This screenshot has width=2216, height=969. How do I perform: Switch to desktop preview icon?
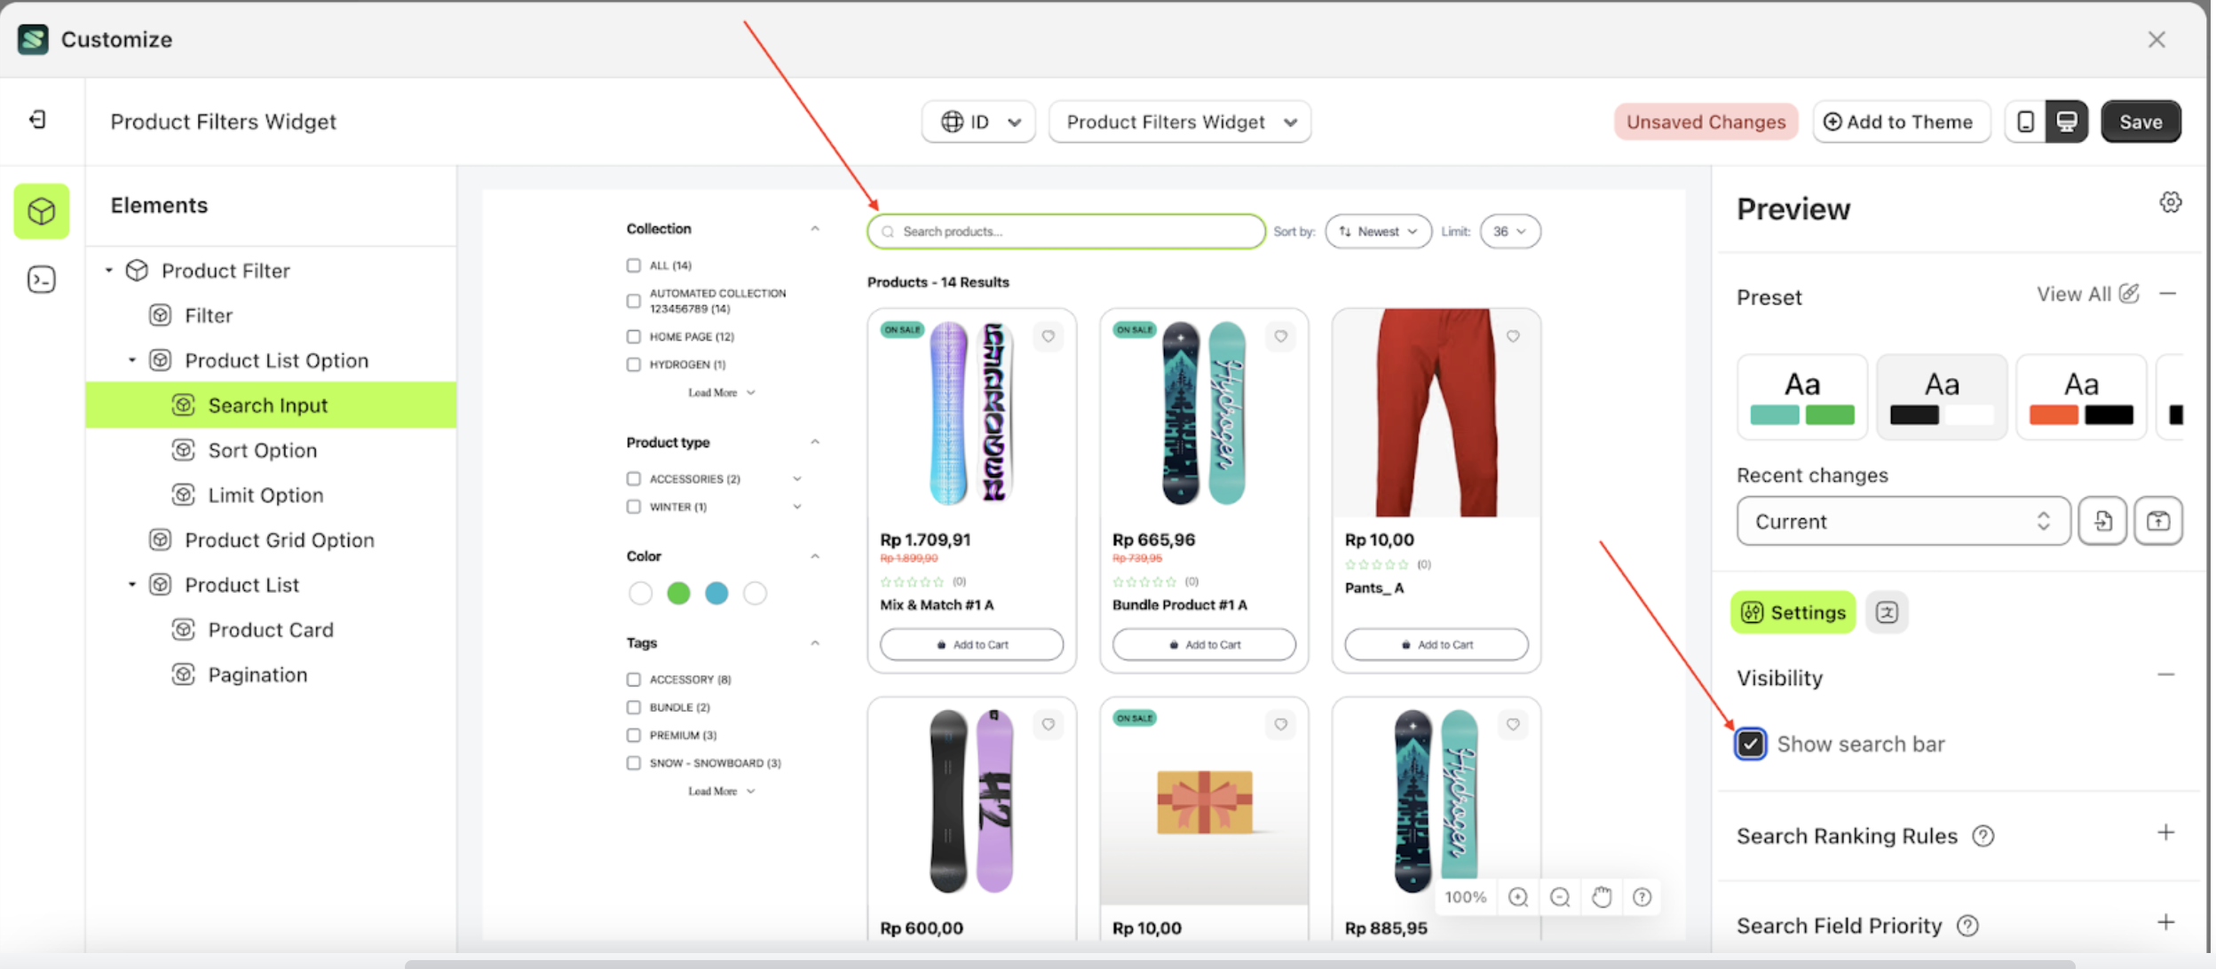click(x=2066, y=122)
